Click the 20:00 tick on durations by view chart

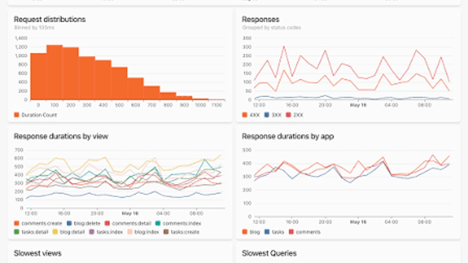coord(97,214)
